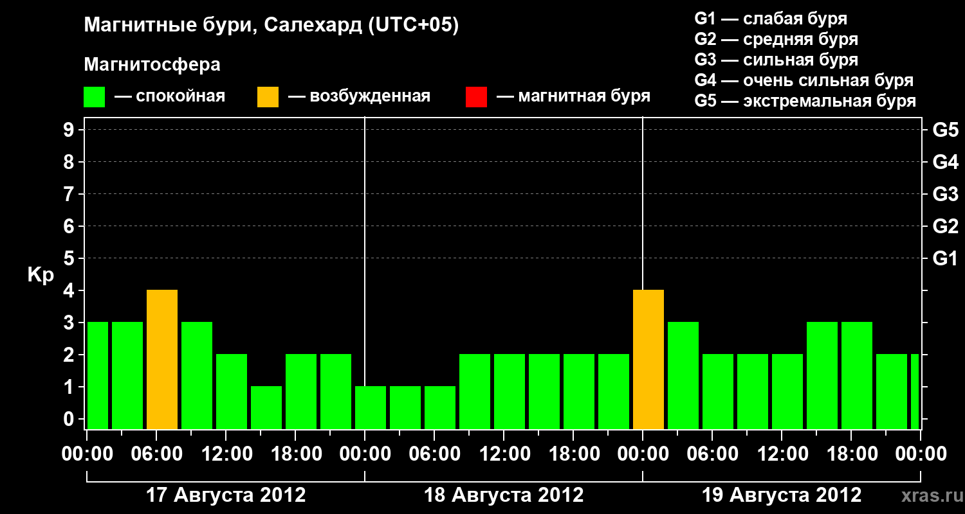Click the '18 Августа 2012' date label
965x514 pixels.
tap(504, 495)
